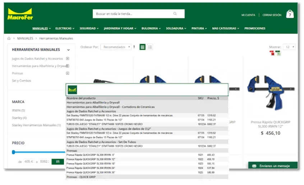304x185 pixels.
Task: Open the Ordenar Por Recomendados dropdown
Action: click(x=116, y=47)
